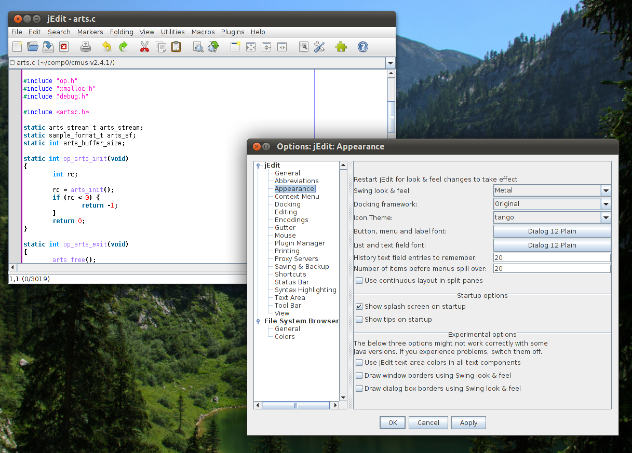Select Docking in options tree
The height and width of the screenshot is (453, 632).
[x=288, y=204]
